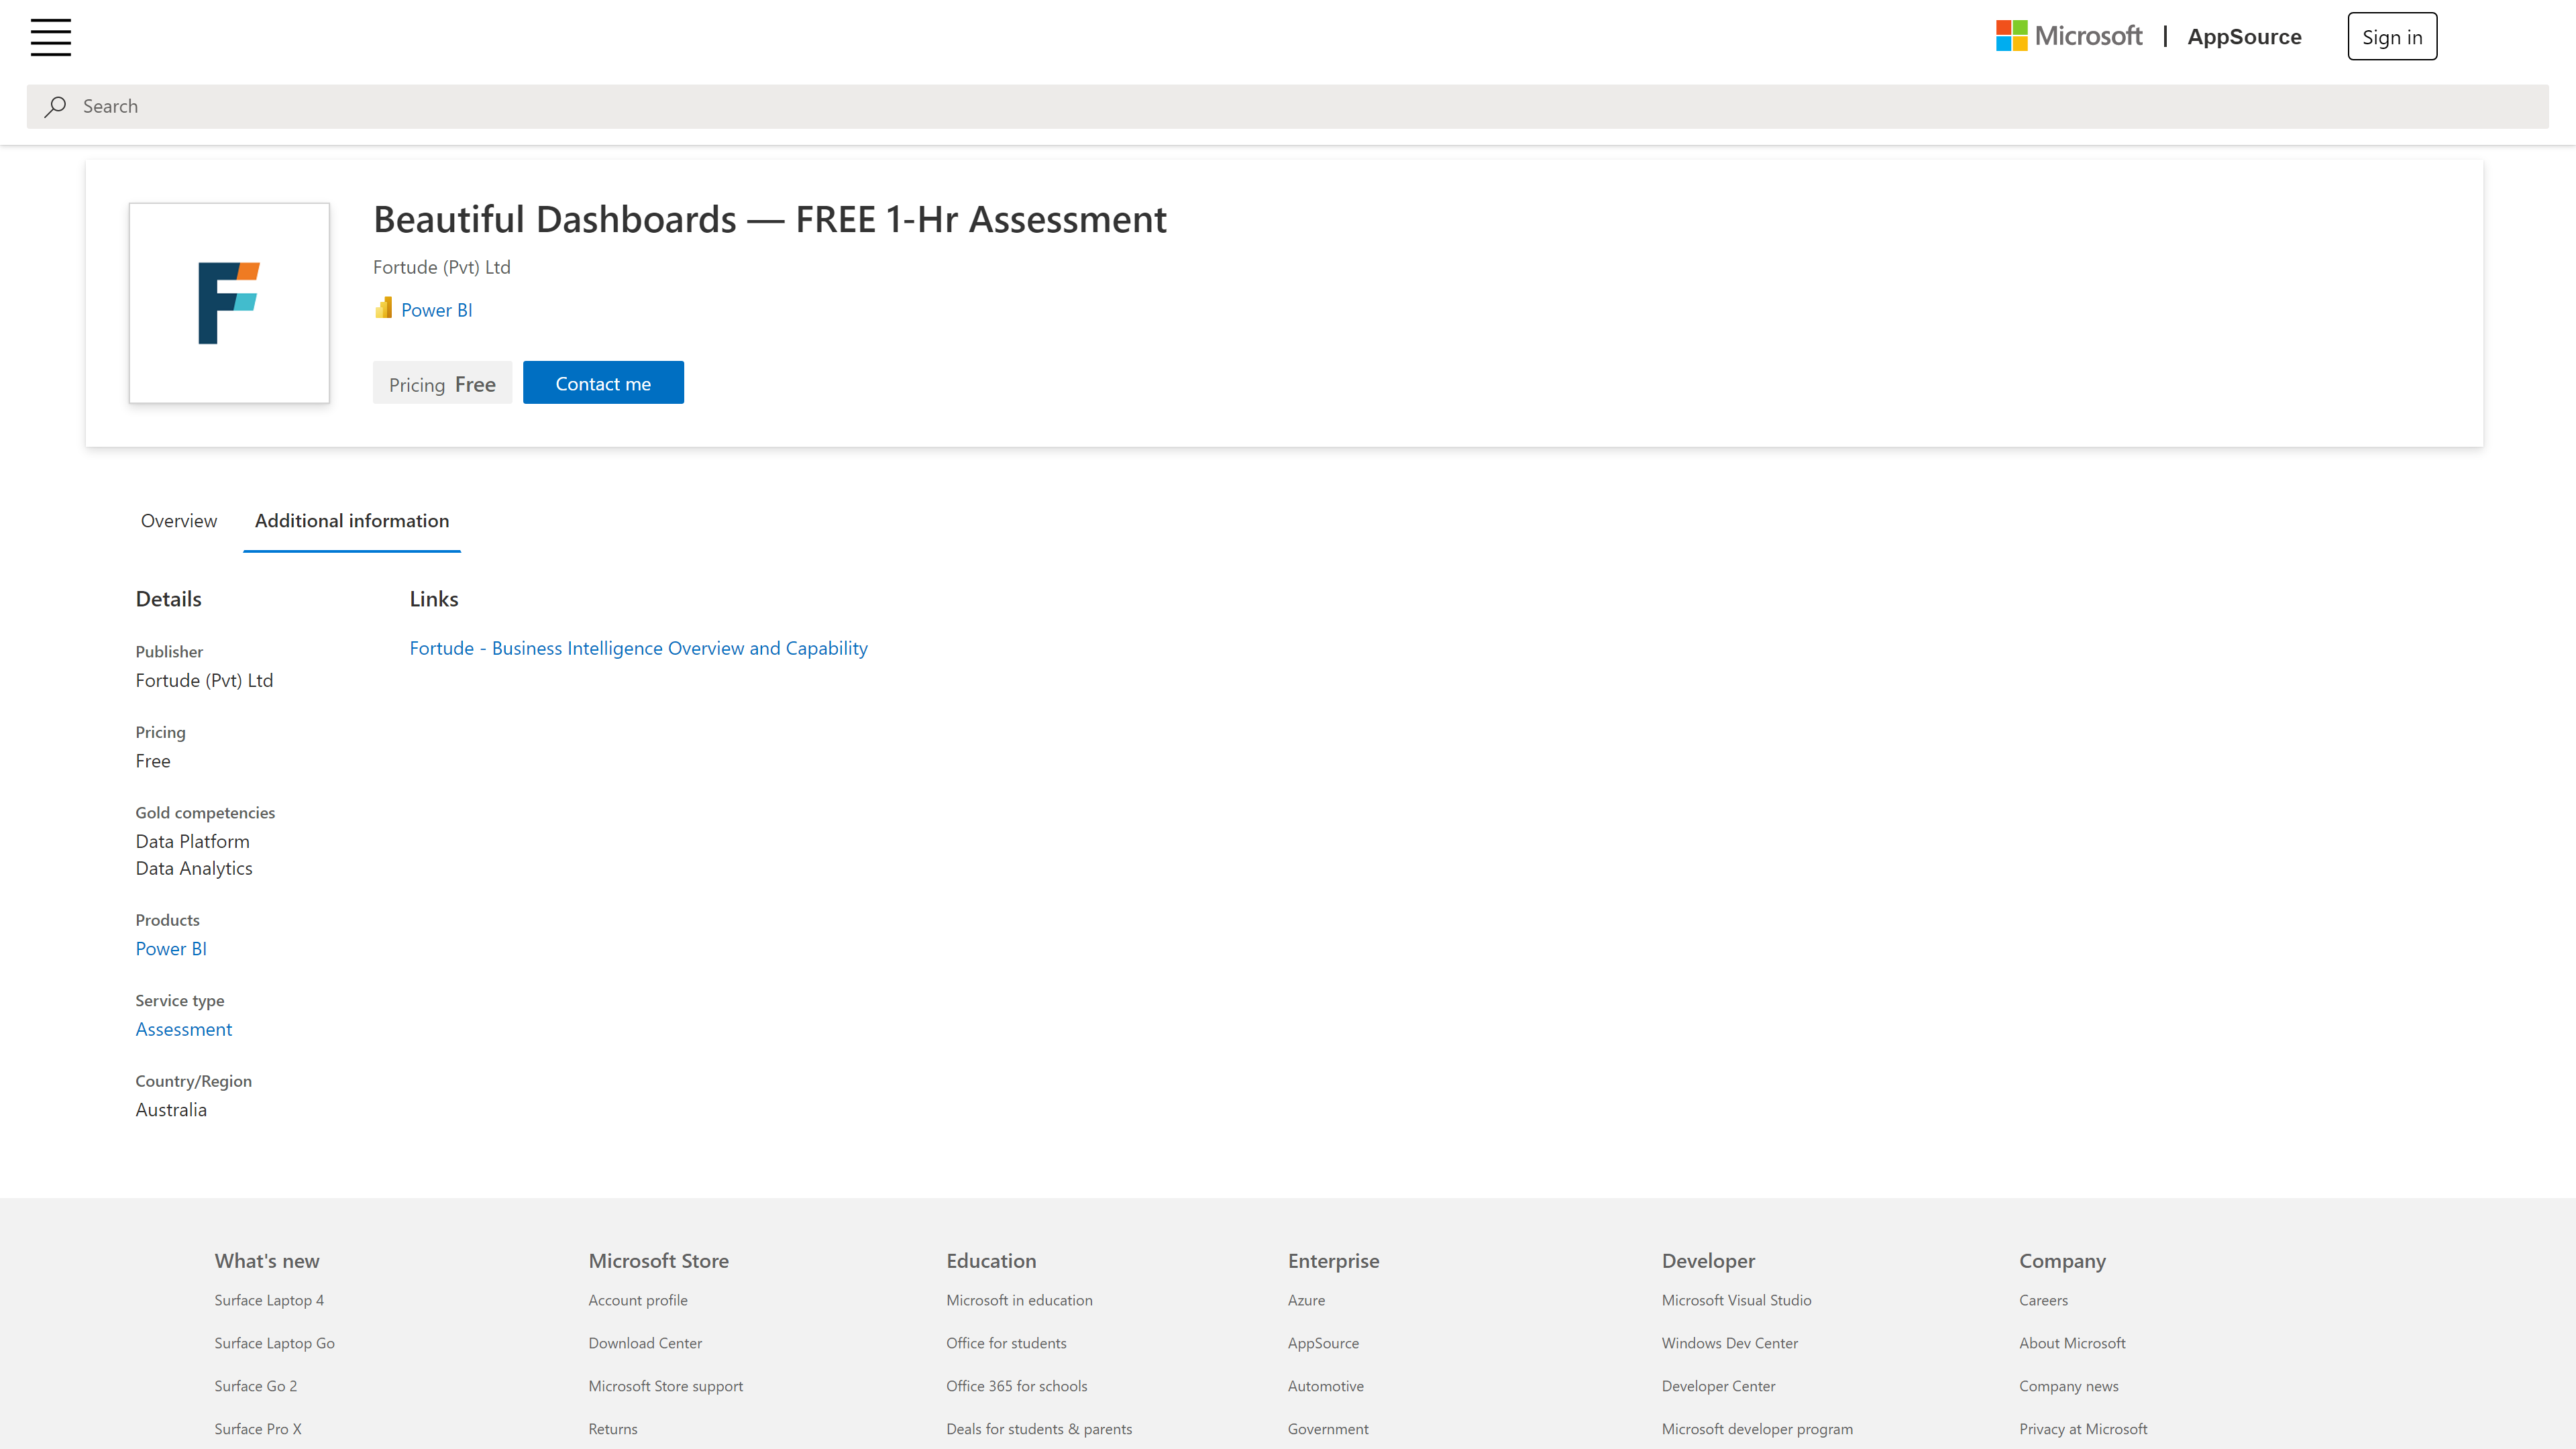2576x1449 pixels.
Task: Select the Power BI icon under the title
Action: pyautogui.click(x=384, y=308)
